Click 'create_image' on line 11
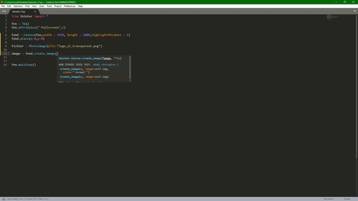This screenshot has width=358, height=201. [x=45, y=54]
